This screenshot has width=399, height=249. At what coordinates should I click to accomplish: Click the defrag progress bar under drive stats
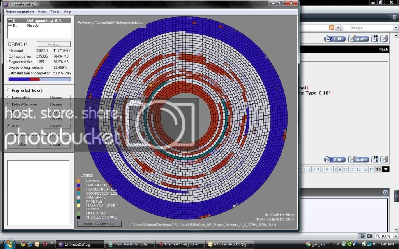[39, 79]
